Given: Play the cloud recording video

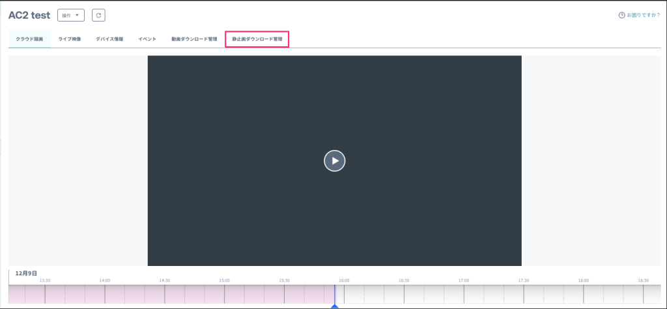Looking at the screenshot, I should pos(334,160).
